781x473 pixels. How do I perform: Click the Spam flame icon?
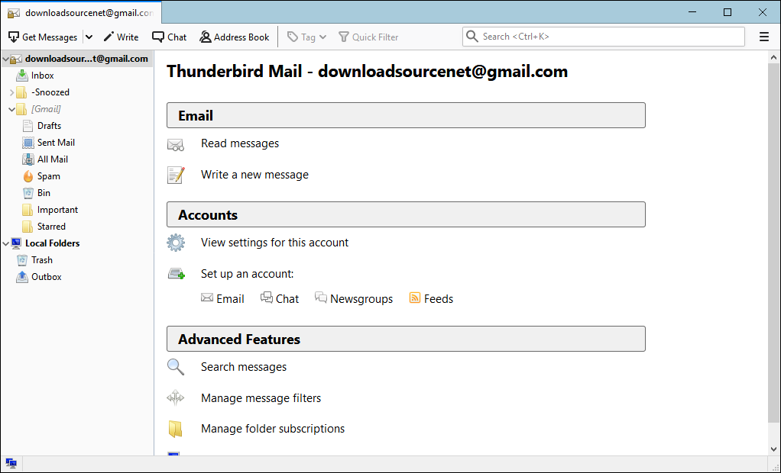click(28, 176)
